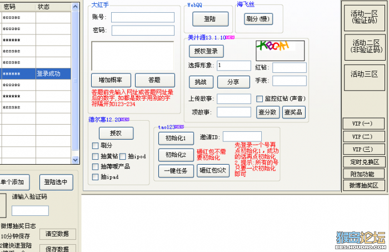Click the 清空数据 button

[58, 234]
